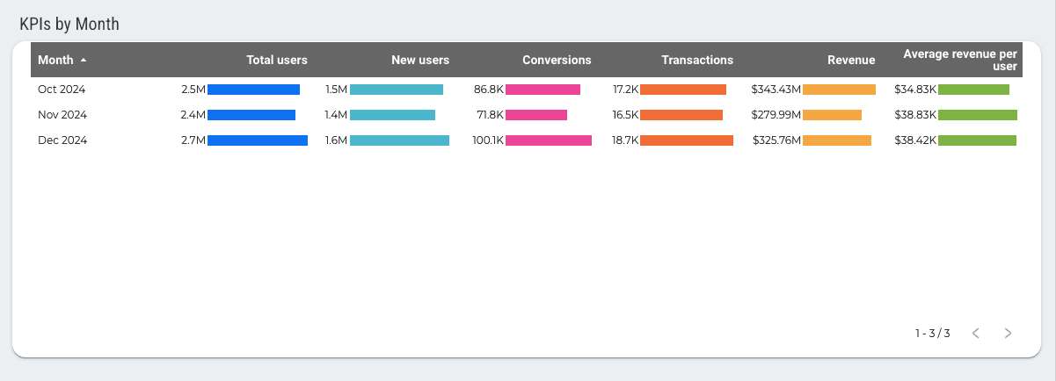Sort by Average revenue per user header

coord(960,60)
